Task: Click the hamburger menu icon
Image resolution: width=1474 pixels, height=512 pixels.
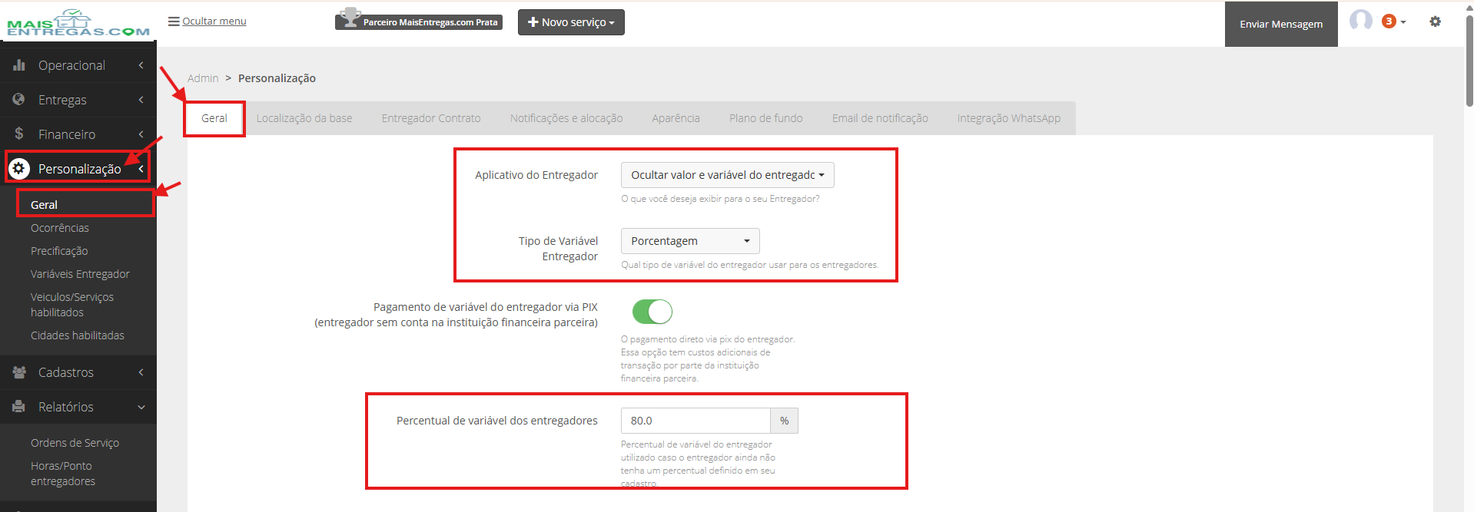Action: click(x=174, y=21)
